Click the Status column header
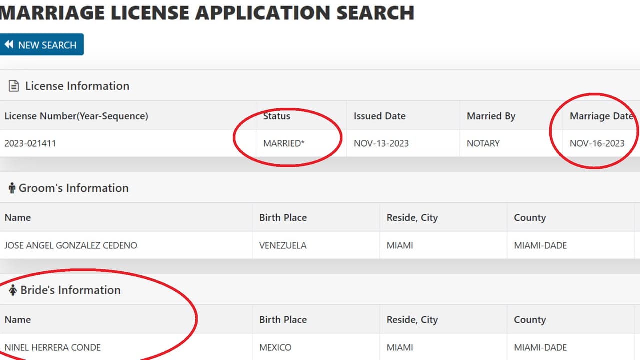The image size is (640, 360). coord(276,116)
